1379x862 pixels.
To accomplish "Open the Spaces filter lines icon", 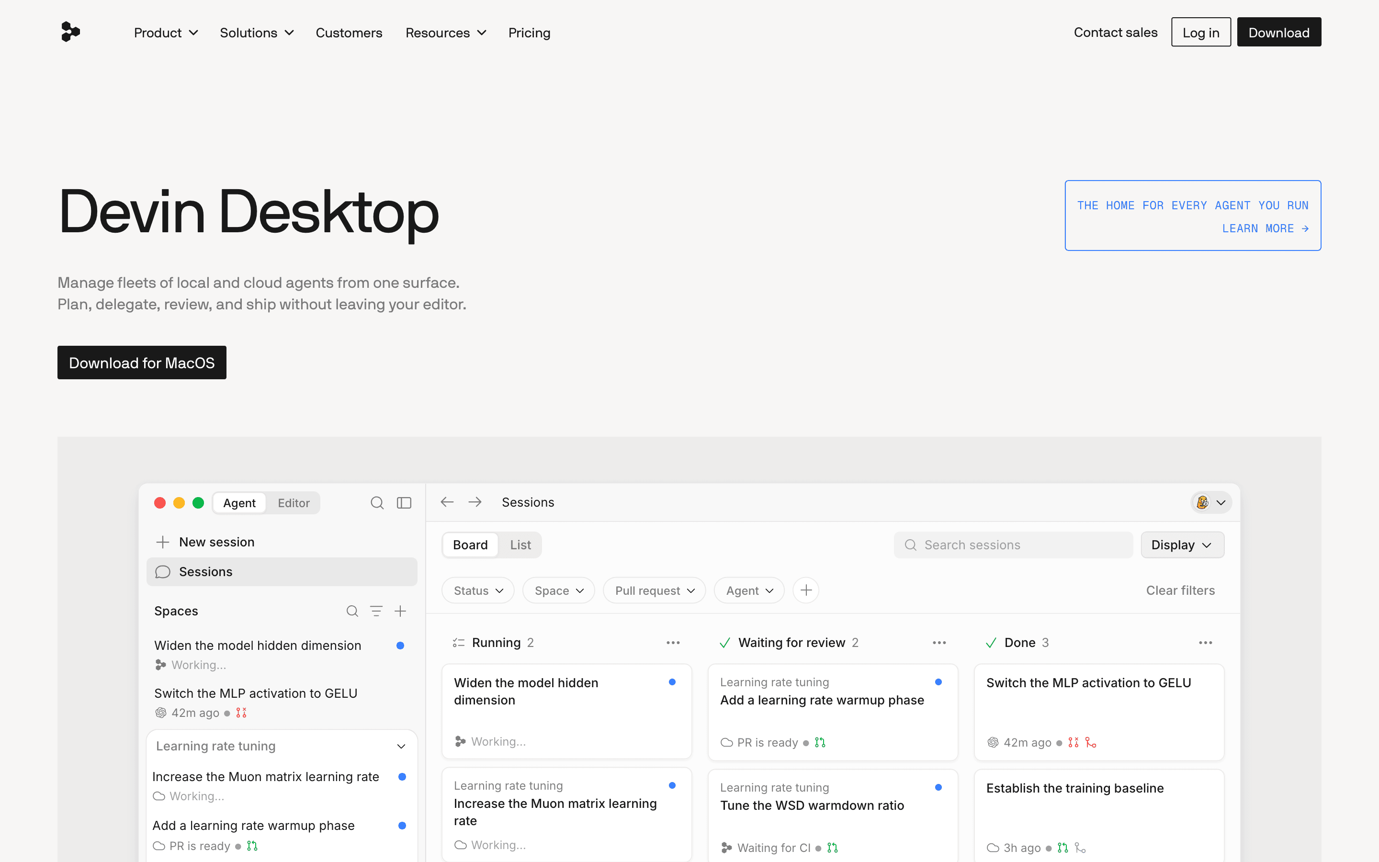I will pos(376,611).
